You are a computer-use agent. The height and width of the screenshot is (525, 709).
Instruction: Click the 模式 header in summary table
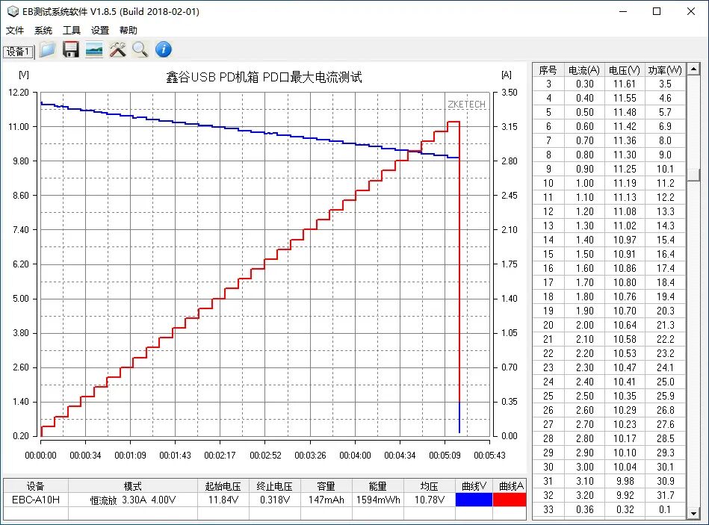(133, 486)
